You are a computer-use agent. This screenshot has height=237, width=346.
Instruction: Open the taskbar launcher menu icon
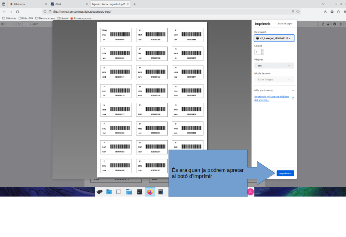[100, 192]
